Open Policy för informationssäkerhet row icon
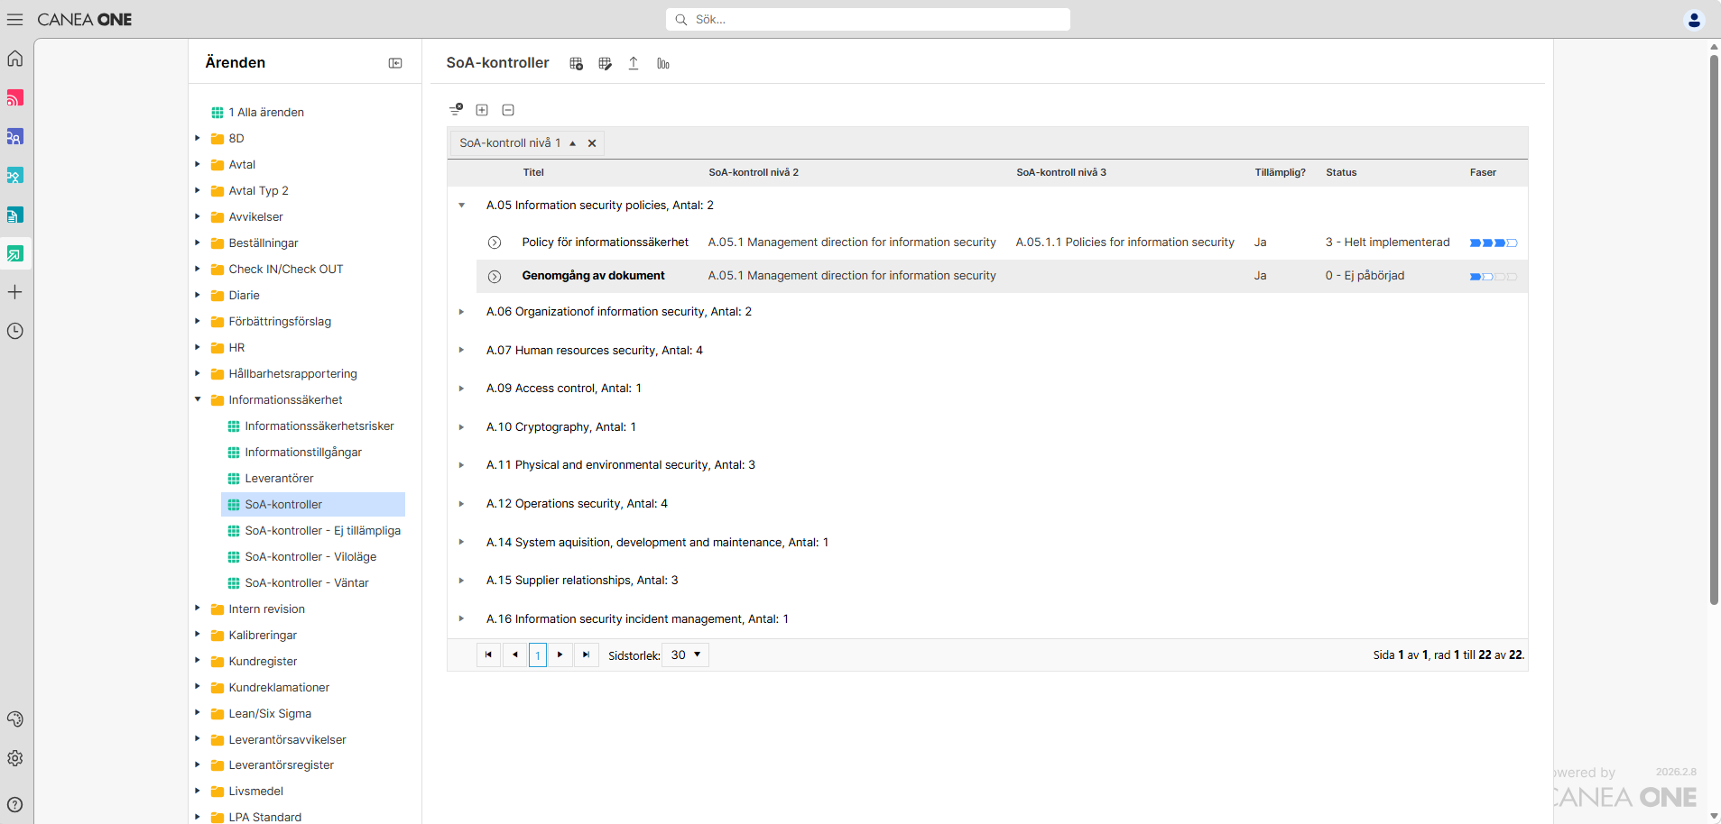This screenshot has height=824, width=1721. (495, 243)
